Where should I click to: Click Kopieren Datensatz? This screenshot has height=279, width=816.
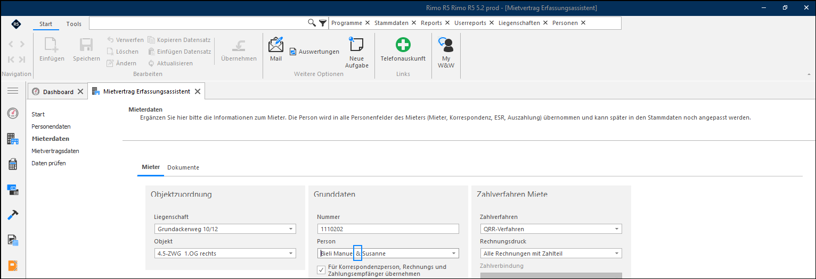(x=179, y=40)
